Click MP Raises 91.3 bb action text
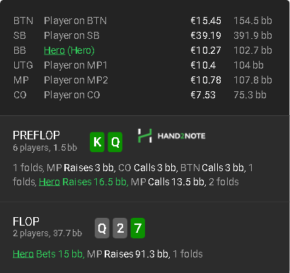Screen dimensions: 290x273 click(x=129, y=254)
